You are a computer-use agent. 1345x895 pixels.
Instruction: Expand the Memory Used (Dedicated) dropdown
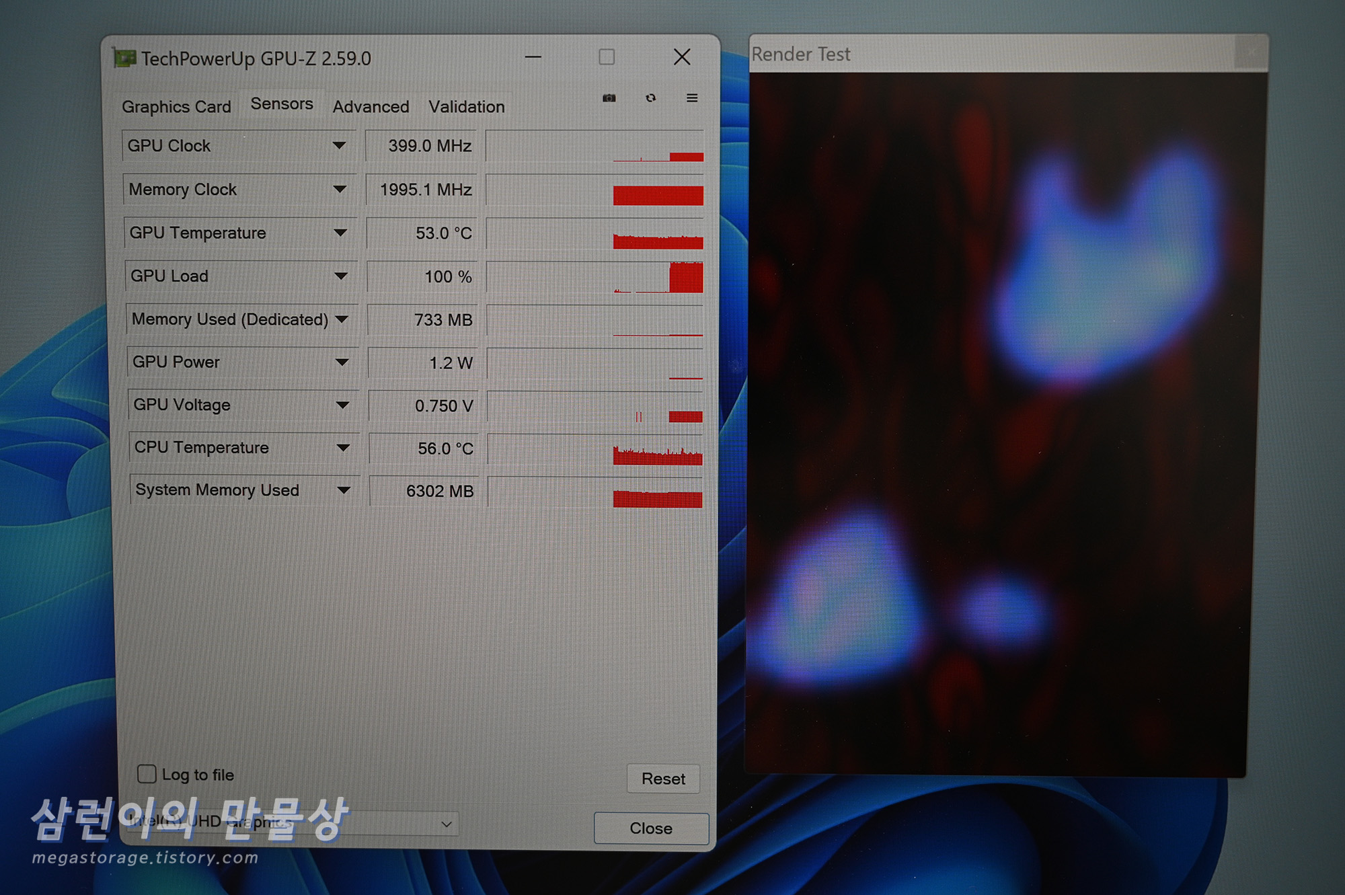tap(342, 319)
